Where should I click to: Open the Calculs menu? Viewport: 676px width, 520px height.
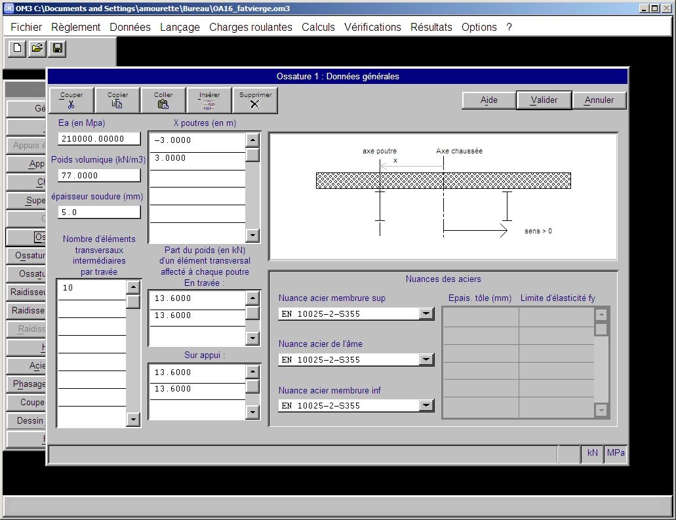point(318,27)
